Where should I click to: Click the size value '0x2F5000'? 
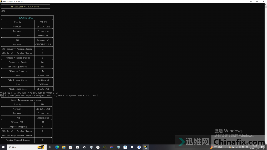(43, 84)
